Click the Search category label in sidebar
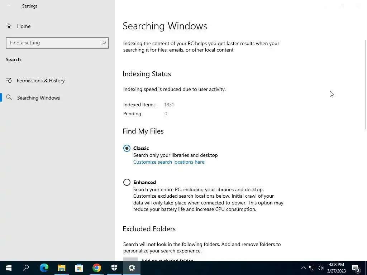 [13, 60]
